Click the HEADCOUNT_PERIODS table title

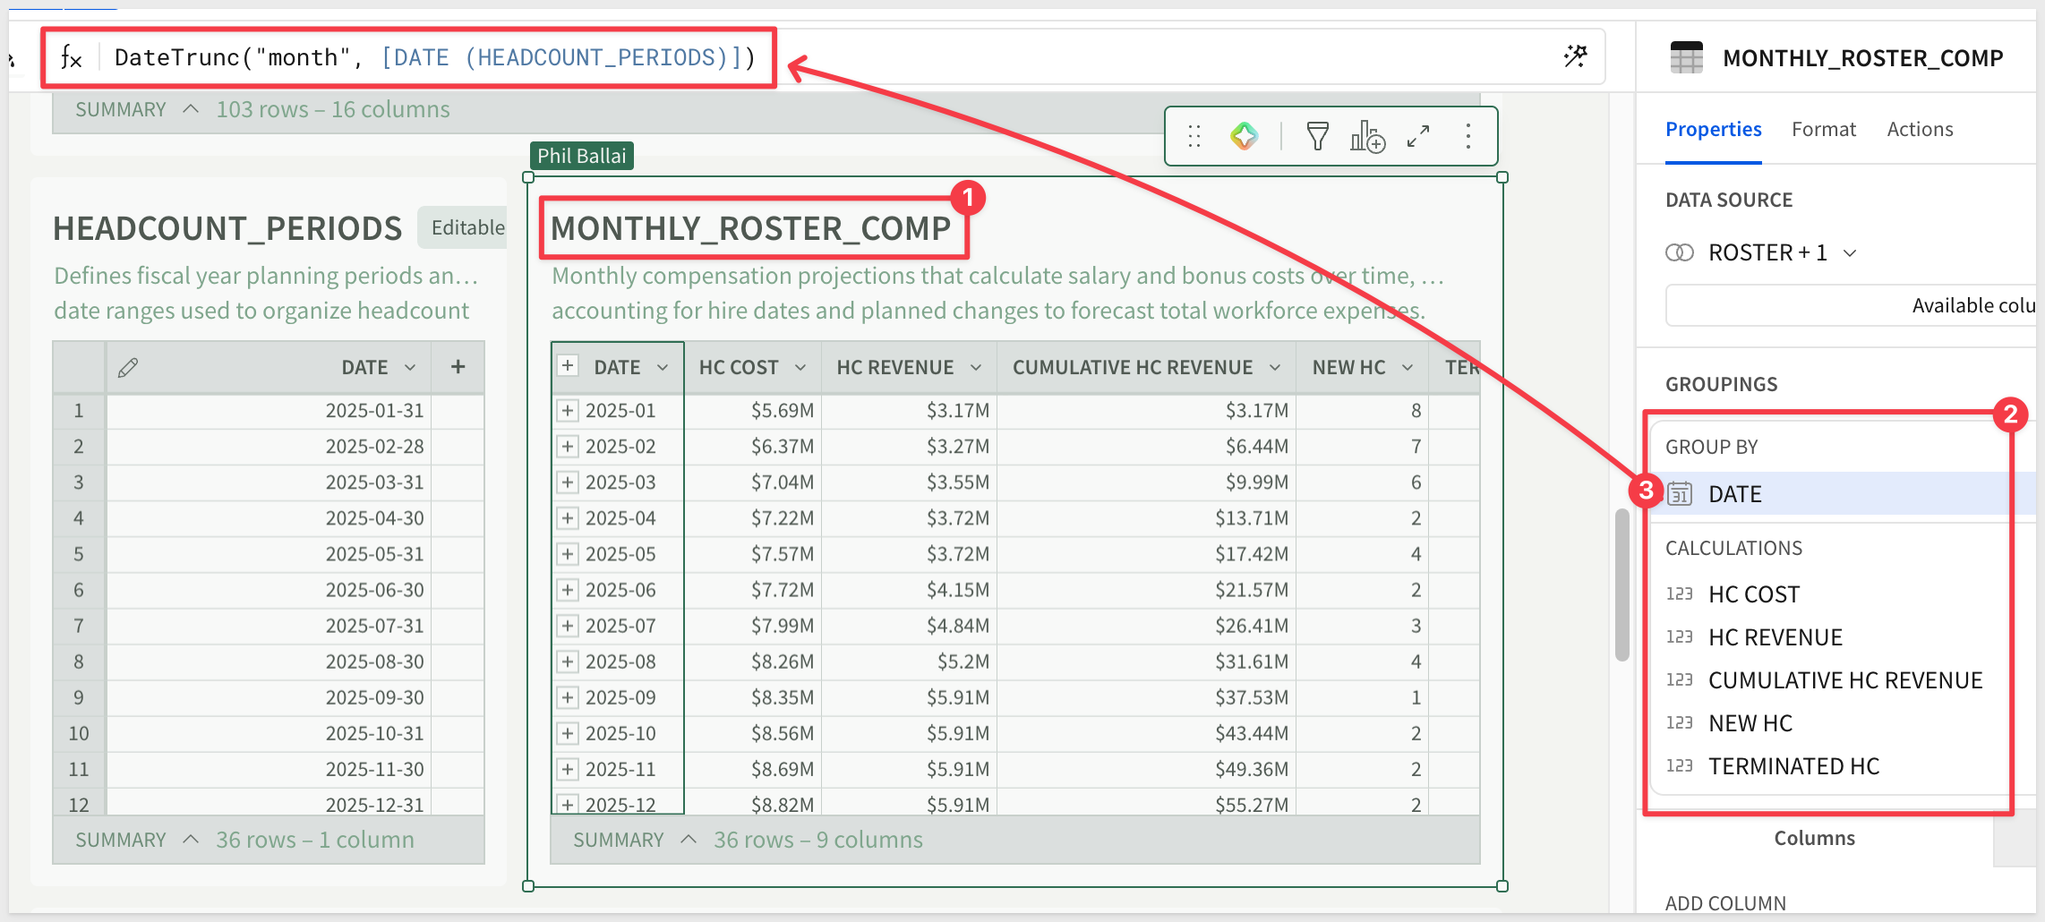pyautogui.click(x=227, y=228)
